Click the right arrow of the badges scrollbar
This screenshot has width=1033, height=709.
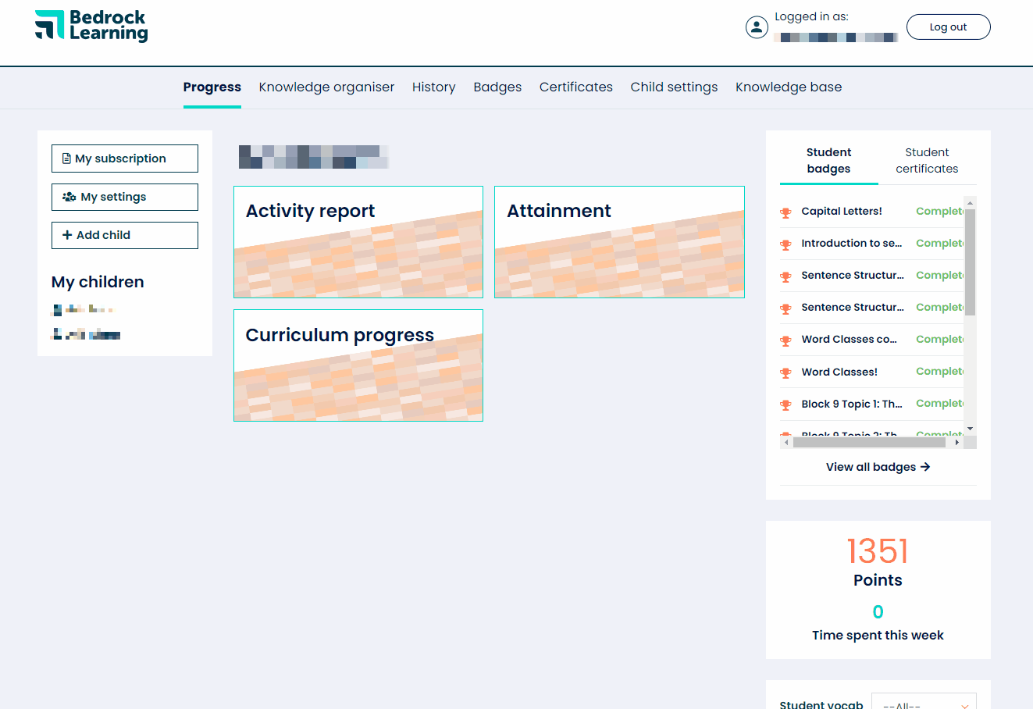click(958, 442)
